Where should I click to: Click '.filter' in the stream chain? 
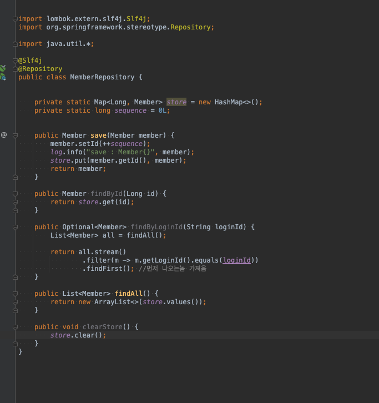pyautogui.click(x=97, y=260)
